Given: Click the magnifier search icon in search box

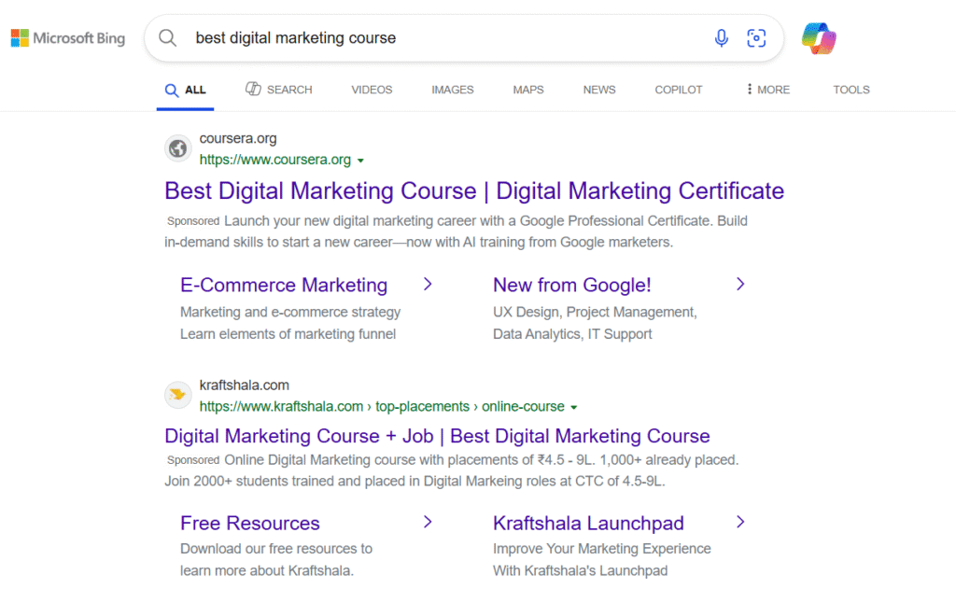Looking at the screenshot, I should tap(168, 37).
